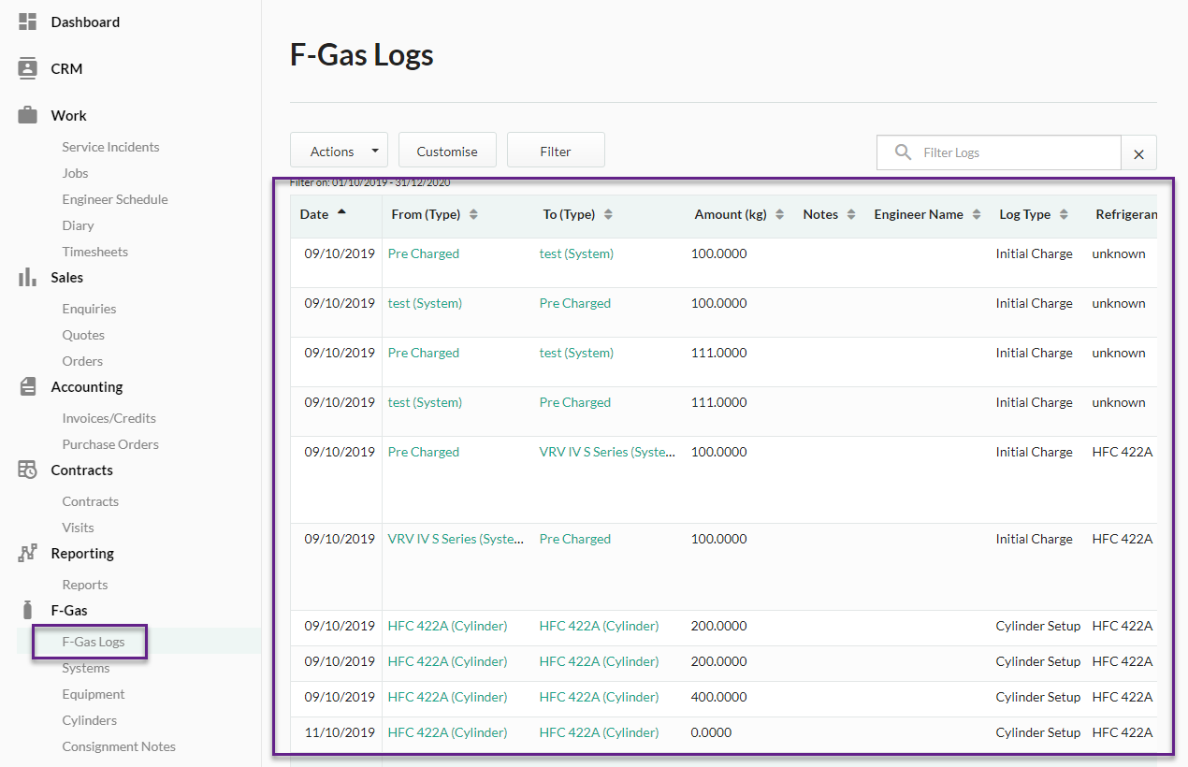Click the Customise button
Viewport: 1188px width, 767px height.
click(447, 151)
